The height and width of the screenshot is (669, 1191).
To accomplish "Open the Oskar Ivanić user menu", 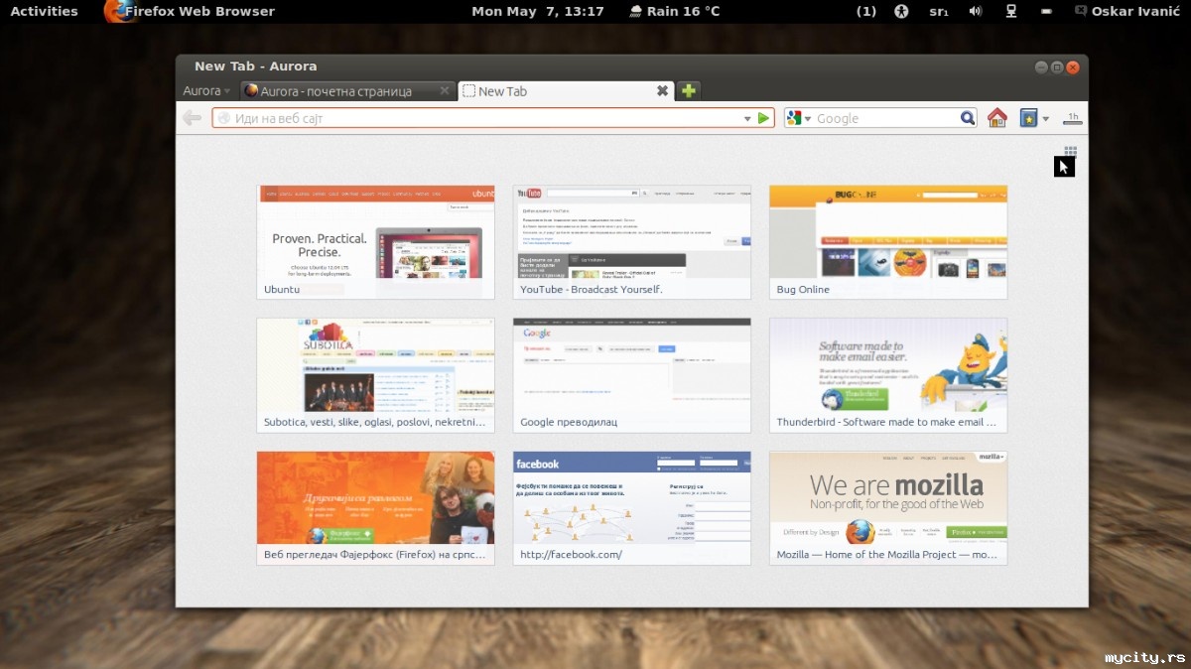I will pyautogui.click(x=1128, y=11).
